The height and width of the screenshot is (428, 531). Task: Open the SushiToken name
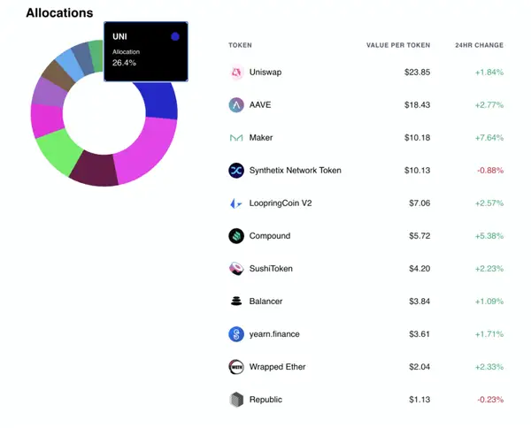271,269
